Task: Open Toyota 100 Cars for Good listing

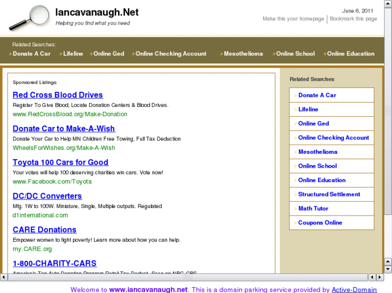Action: tap(60, 162)
